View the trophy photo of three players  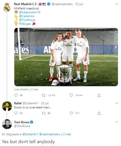pos(66,57)
